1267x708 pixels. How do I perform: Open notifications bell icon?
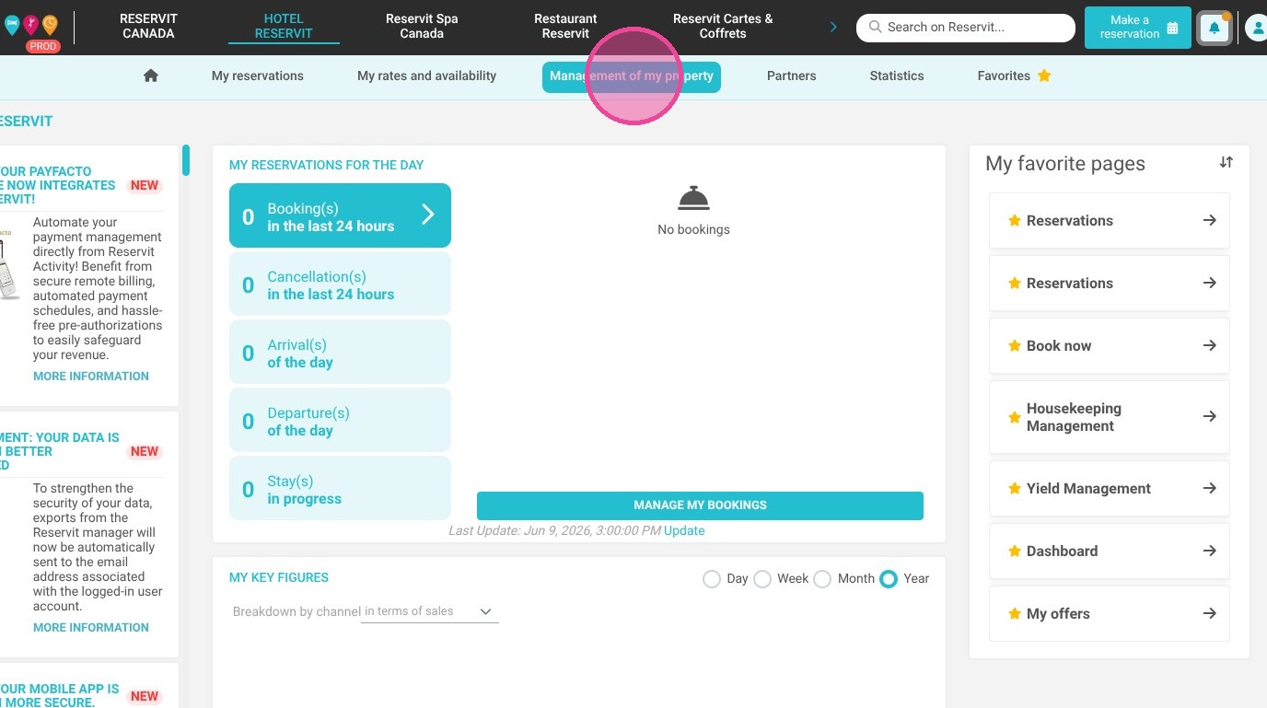coord(1214,28)
